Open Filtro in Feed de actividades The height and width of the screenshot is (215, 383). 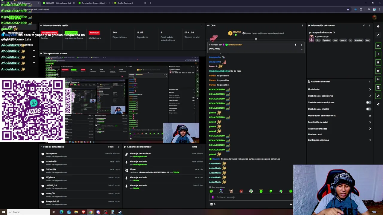coord(111,147)
